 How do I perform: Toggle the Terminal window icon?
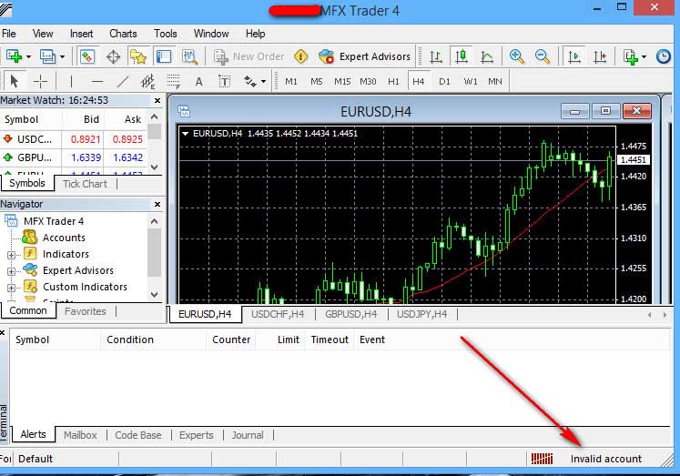pyautogui.click(x=164, y=56)
